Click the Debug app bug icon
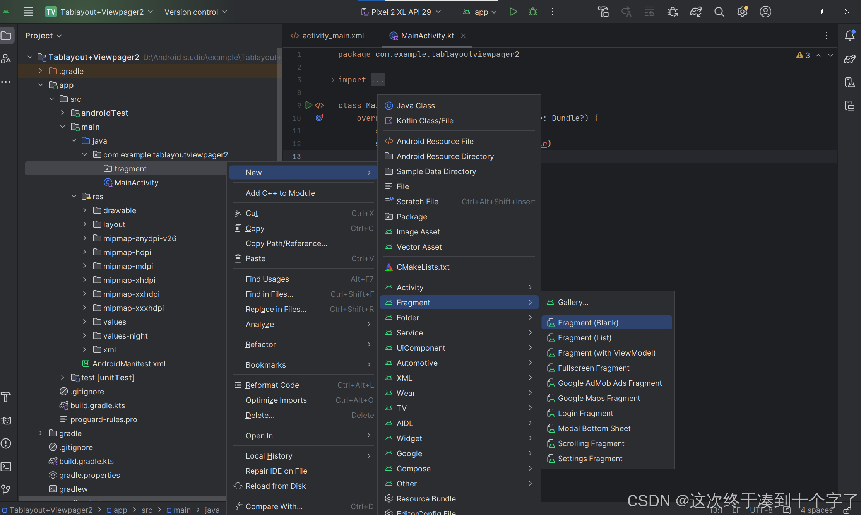The height and width of the screenshot is (515, 861). [533, 12]
